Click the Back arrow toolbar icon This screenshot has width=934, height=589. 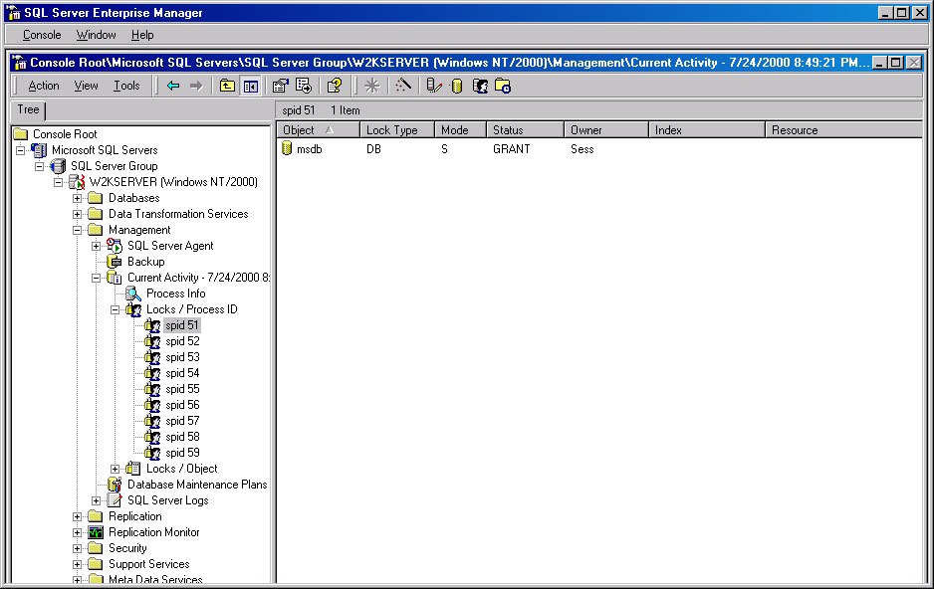click(173, 86)
